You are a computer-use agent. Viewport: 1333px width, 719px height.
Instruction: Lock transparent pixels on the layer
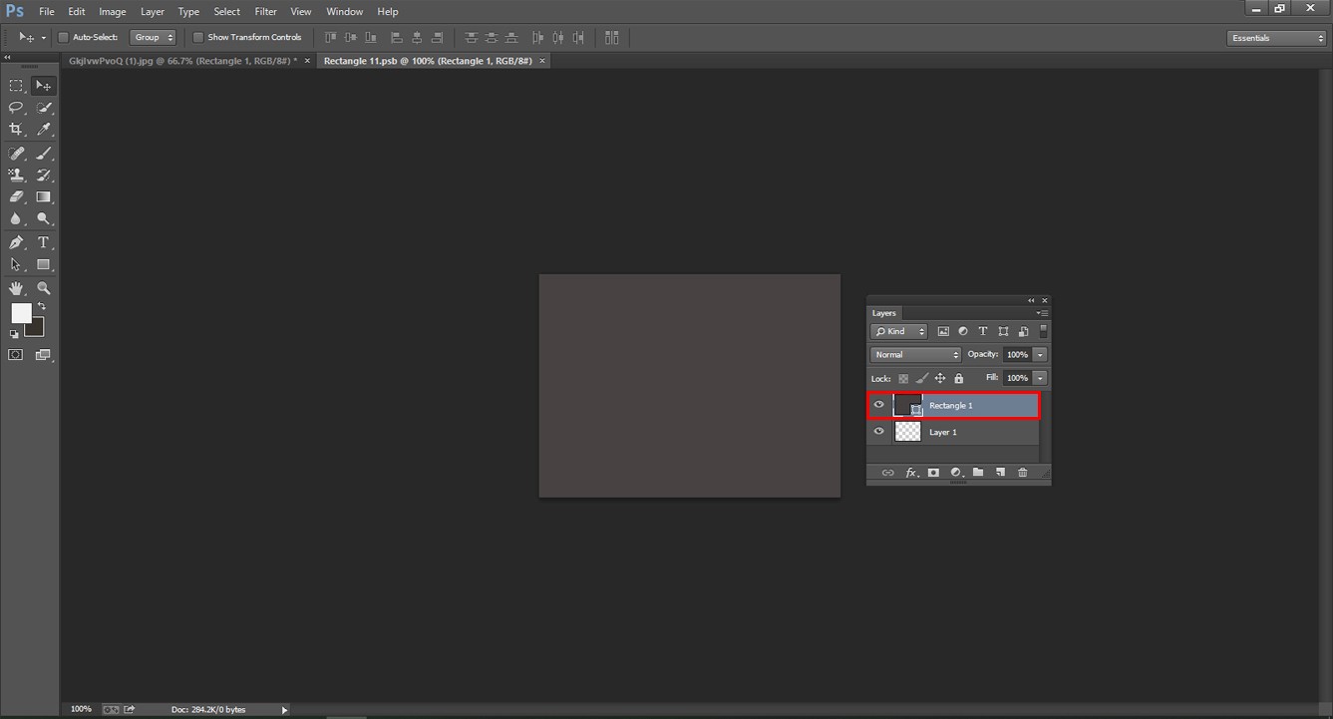pyautogui.click(x=902, y=378)
